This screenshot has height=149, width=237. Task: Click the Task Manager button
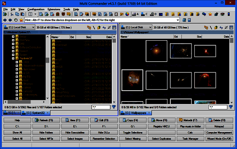190,139
